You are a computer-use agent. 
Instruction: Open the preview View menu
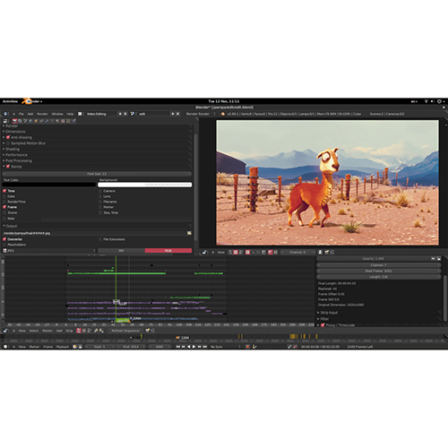(221, 253)
